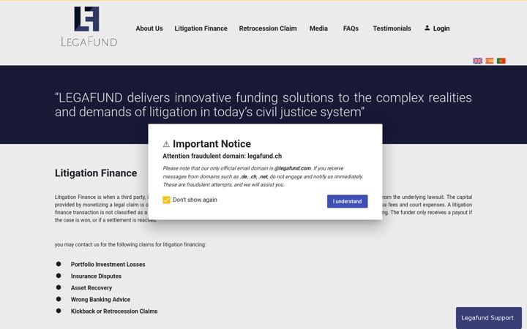Open the Media menu item

click(x=318, y=29)
